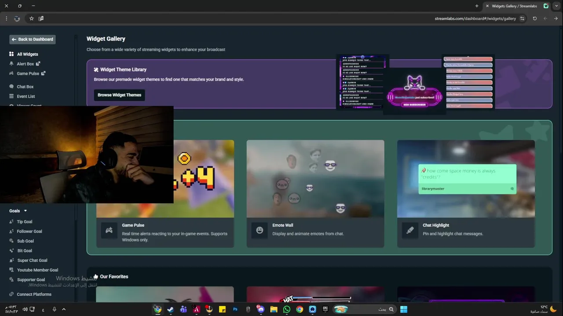Viewport: 563px width, 316px height.
Task: Click the site settings icon in address bar
Action: pyautogui.click(x=522, y=18)
